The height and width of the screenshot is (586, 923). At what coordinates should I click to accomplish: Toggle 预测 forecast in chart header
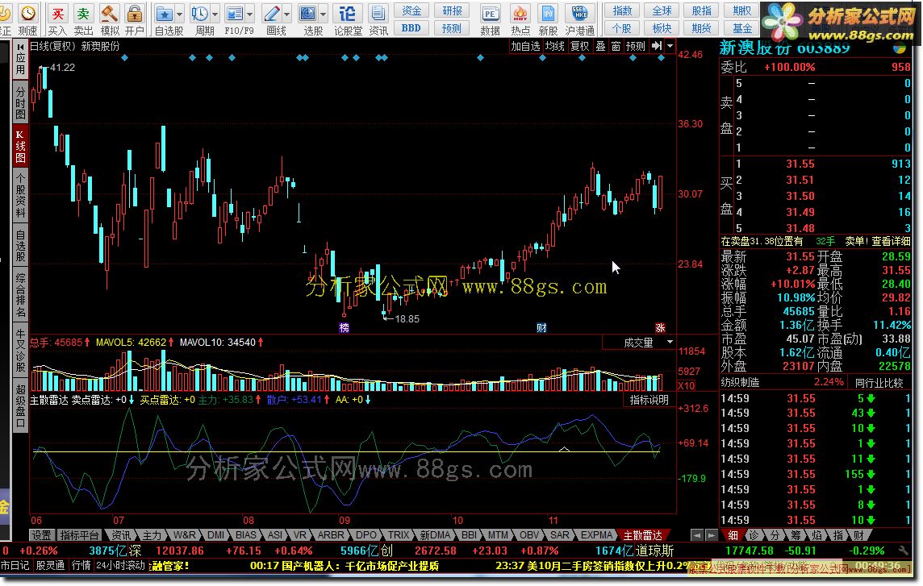tap(636, 46)
